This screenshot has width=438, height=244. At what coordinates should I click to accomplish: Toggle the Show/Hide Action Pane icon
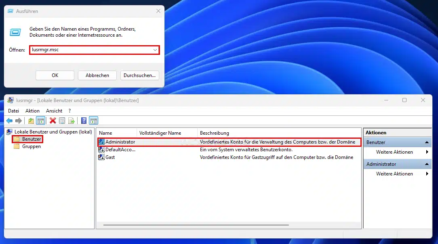[93, 121]
